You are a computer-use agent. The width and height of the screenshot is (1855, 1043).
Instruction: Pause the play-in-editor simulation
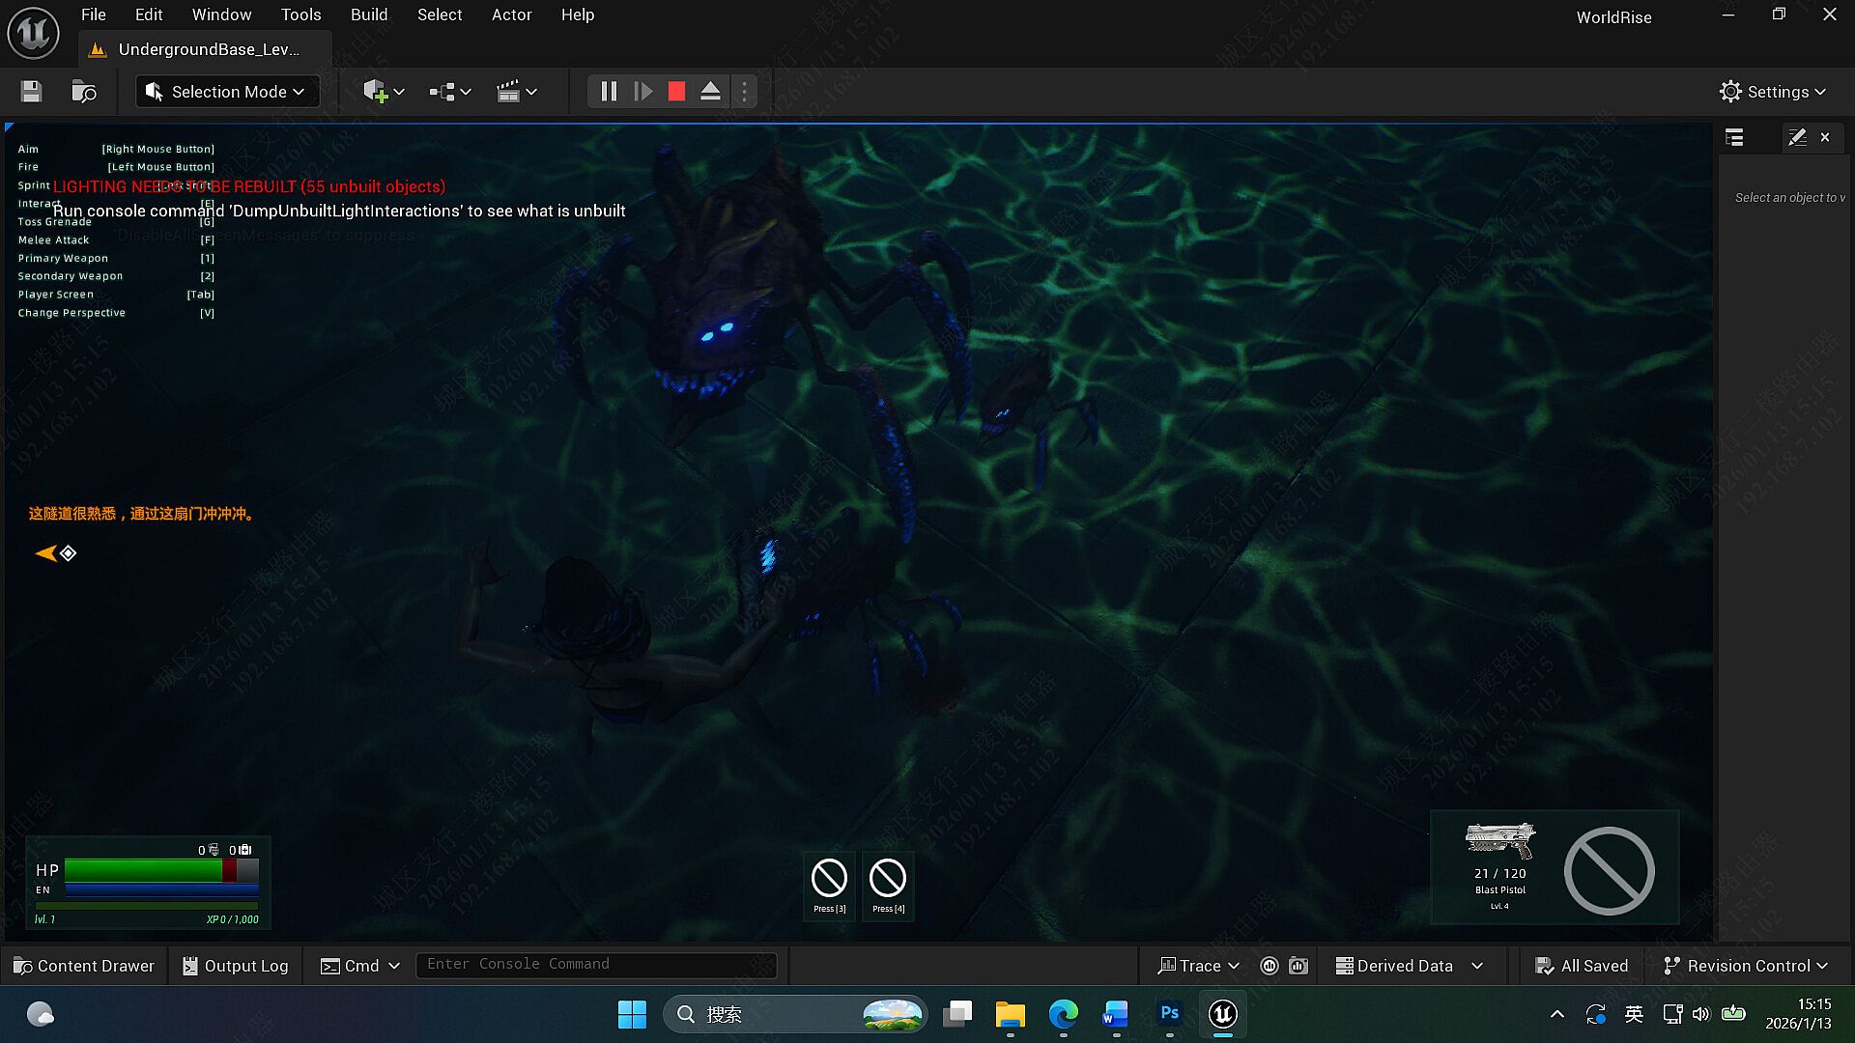609,92
